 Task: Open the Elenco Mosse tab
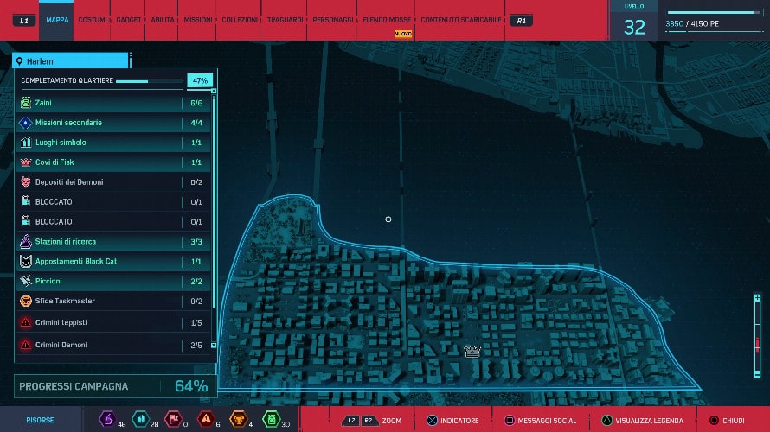point(386,20)
